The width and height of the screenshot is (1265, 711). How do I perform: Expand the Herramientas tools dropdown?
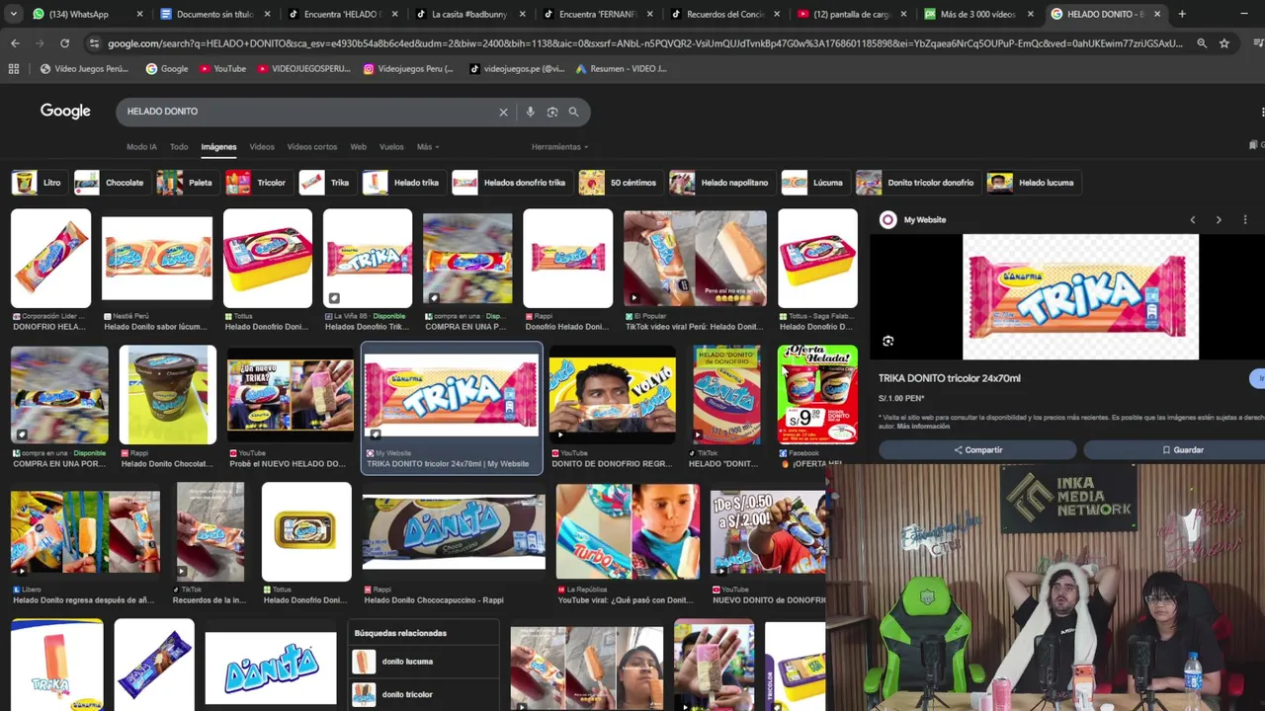pos(559,147)
